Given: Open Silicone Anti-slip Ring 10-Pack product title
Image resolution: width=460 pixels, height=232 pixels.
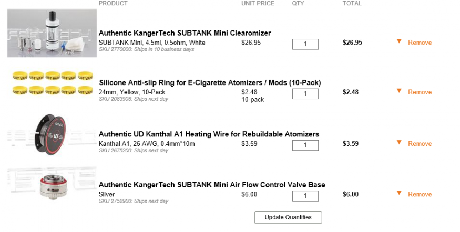Looking at the screenshot, I should click(210, 82).
